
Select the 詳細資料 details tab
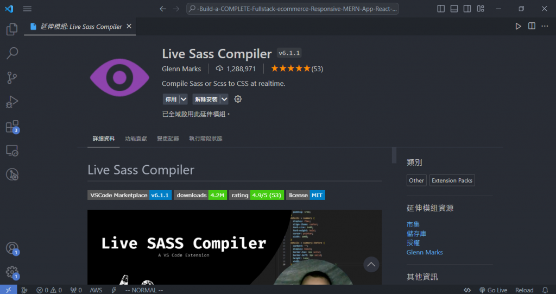coord(104,139)
